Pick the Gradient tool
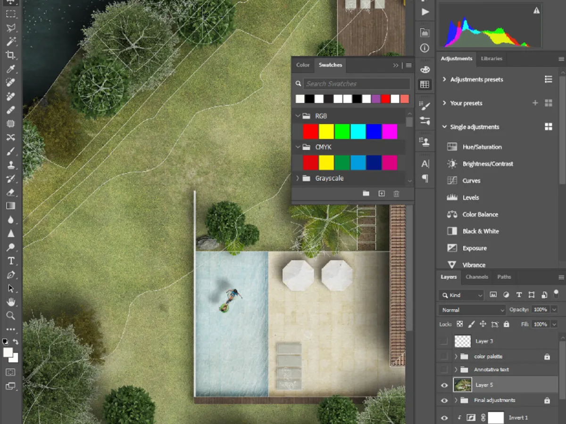 pyautogui.click(x=11, y=206)
